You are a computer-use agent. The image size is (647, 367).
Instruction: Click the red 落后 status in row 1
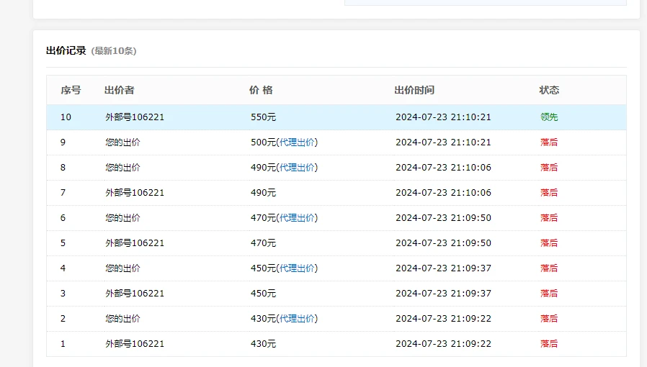(x=549, y=344)
